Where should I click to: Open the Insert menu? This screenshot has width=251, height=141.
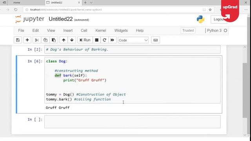click(68, 31)
